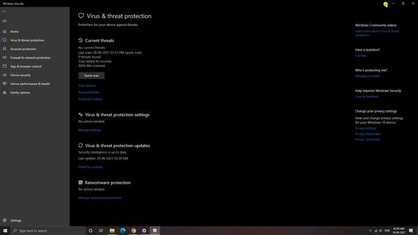
Task: Click 'Security intelligence is up to date.' text
Action: 103,152
